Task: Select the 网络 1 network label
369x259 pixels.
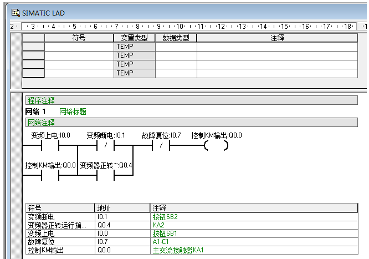Action: tap(35, 111)
